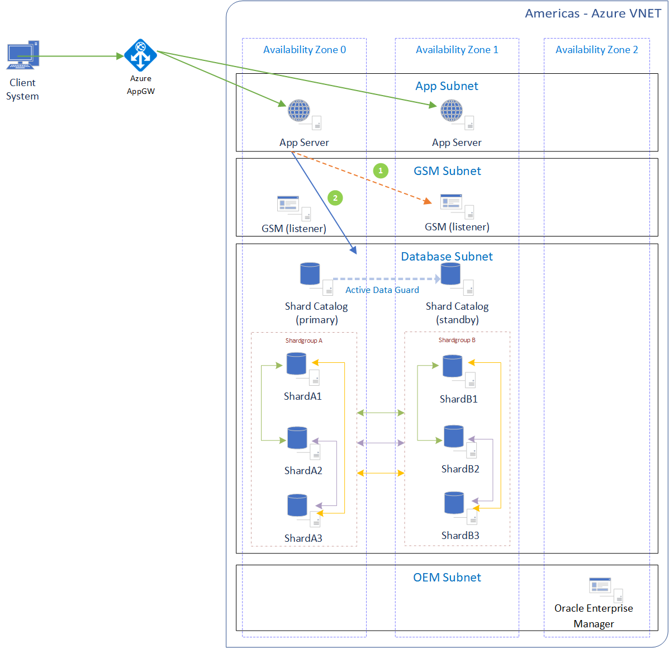Click the green step 1 badge
This screenshot has width=669, height=648.
[x=381, y=171]
